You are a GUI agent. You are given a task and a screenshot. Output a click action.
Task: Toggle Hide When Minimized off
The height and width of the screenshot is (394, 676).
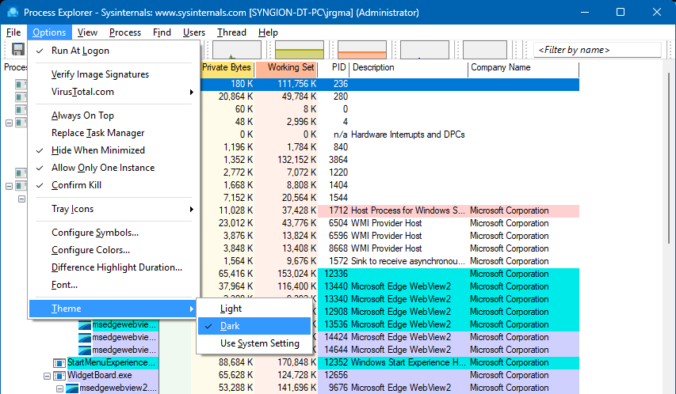114,150
